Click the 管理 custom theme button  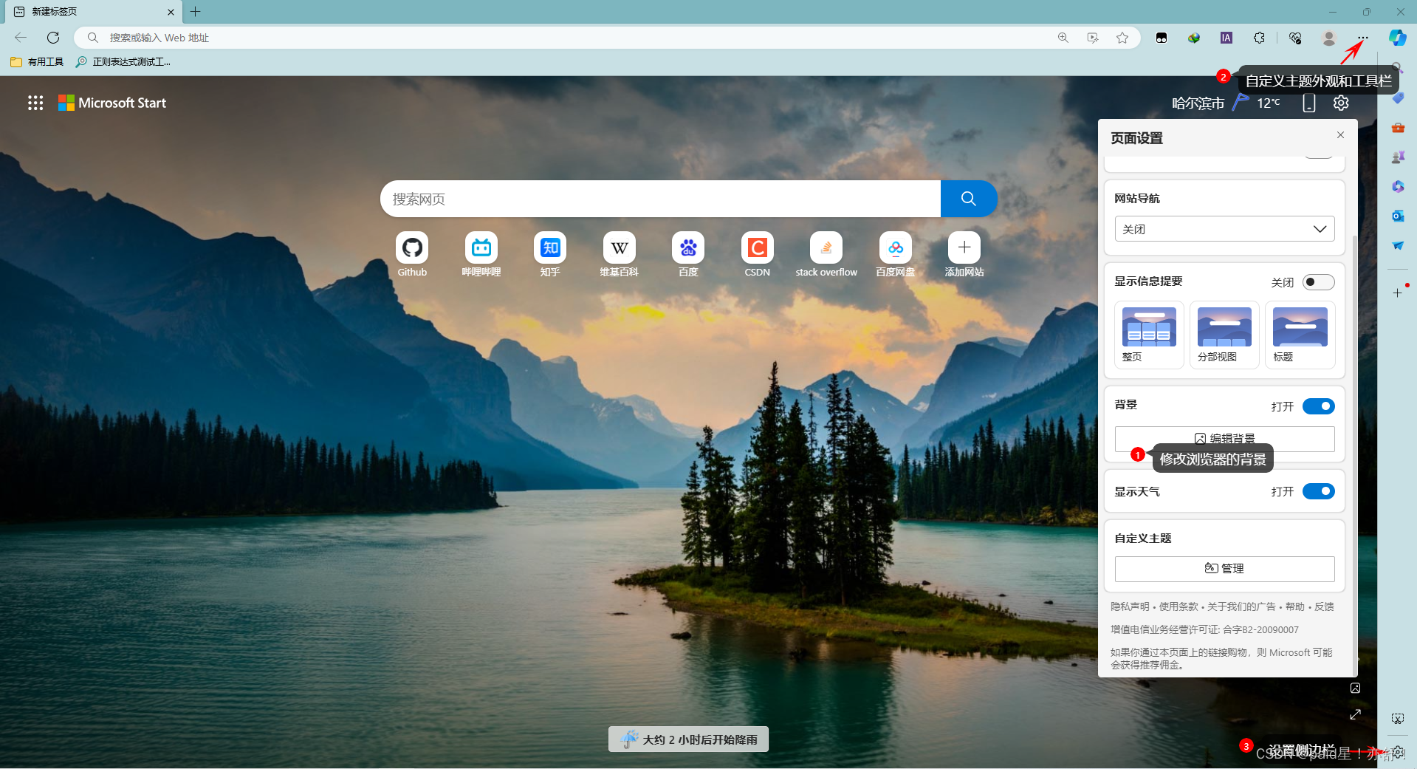(x=1224, y=568)
